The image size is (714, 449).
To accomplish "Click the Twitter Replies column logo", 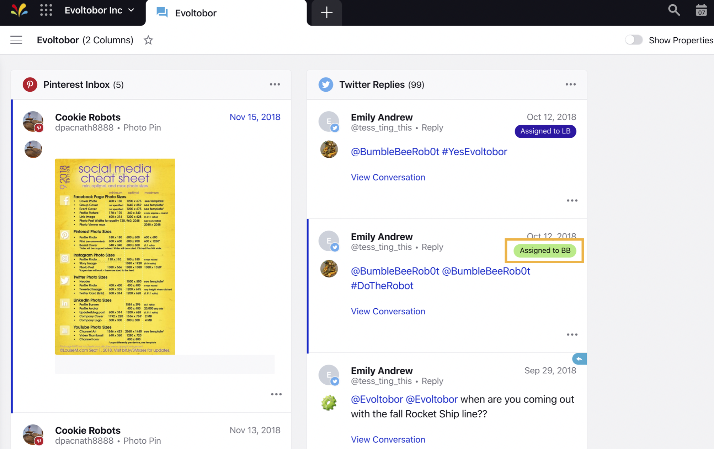I will pyautogui.click(x=326, y=85).
